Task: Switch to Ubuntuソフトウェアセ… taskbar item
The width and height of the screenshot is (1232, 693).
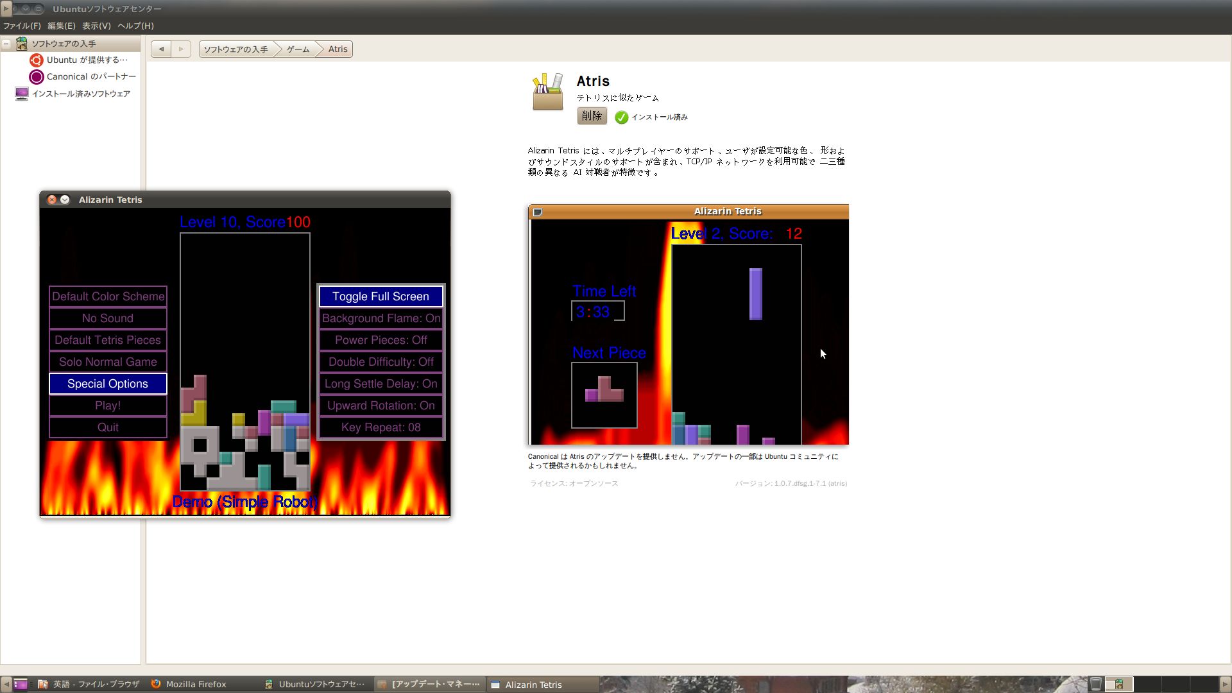Action: pos(316,684)
